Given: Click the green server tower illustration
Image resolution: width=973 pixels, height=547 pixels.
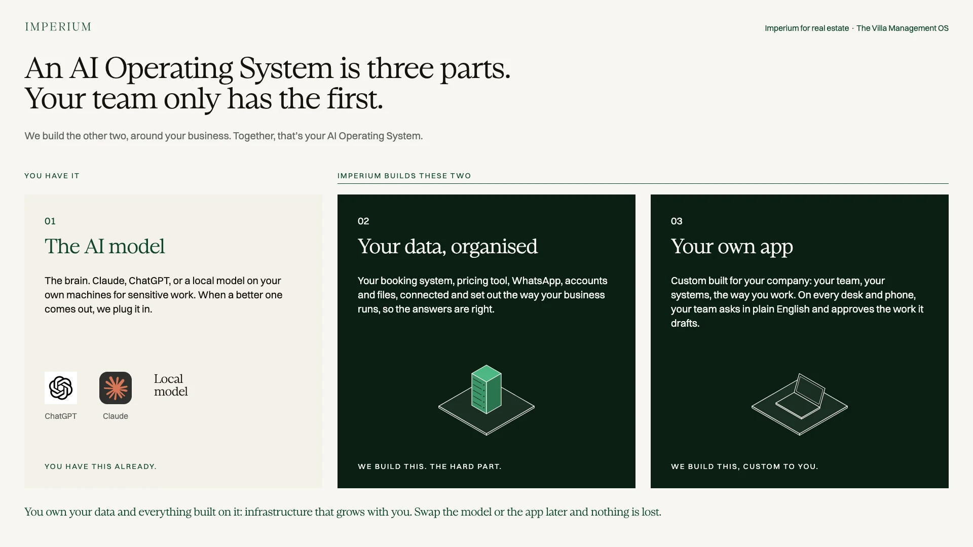Looking at the screenshot, I should click(486, 389).
